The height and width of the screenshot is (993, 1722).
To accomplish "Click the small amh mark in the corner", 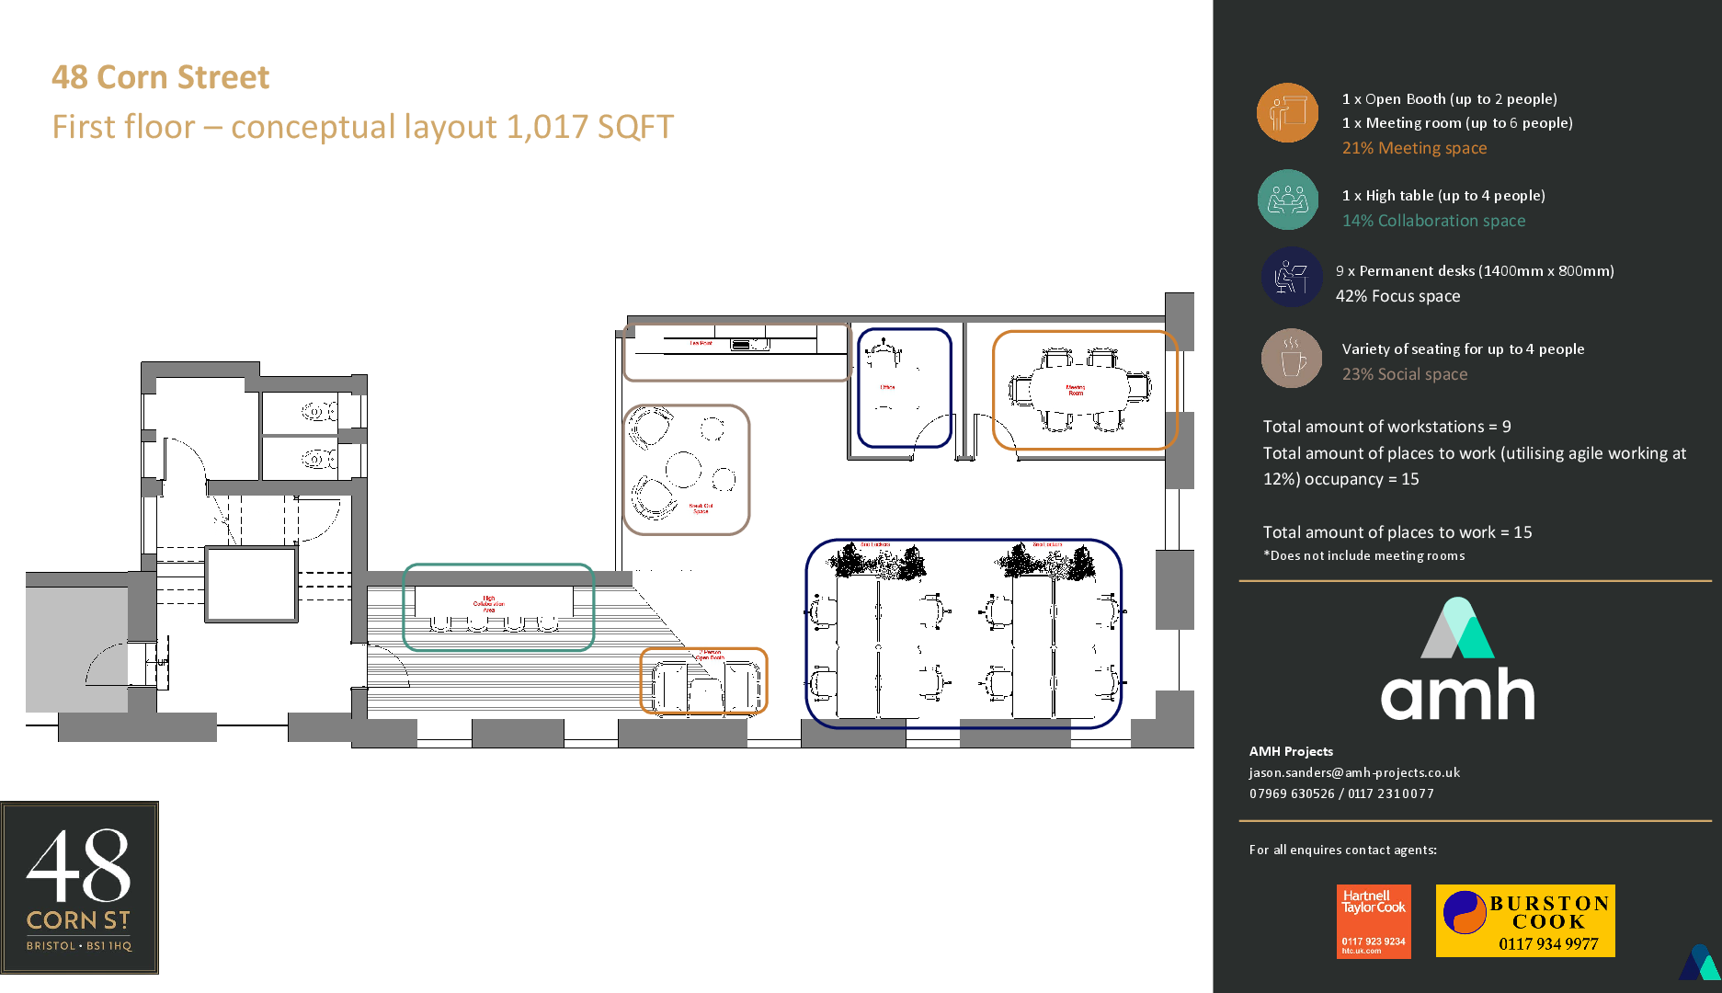I will (1699, 963).
